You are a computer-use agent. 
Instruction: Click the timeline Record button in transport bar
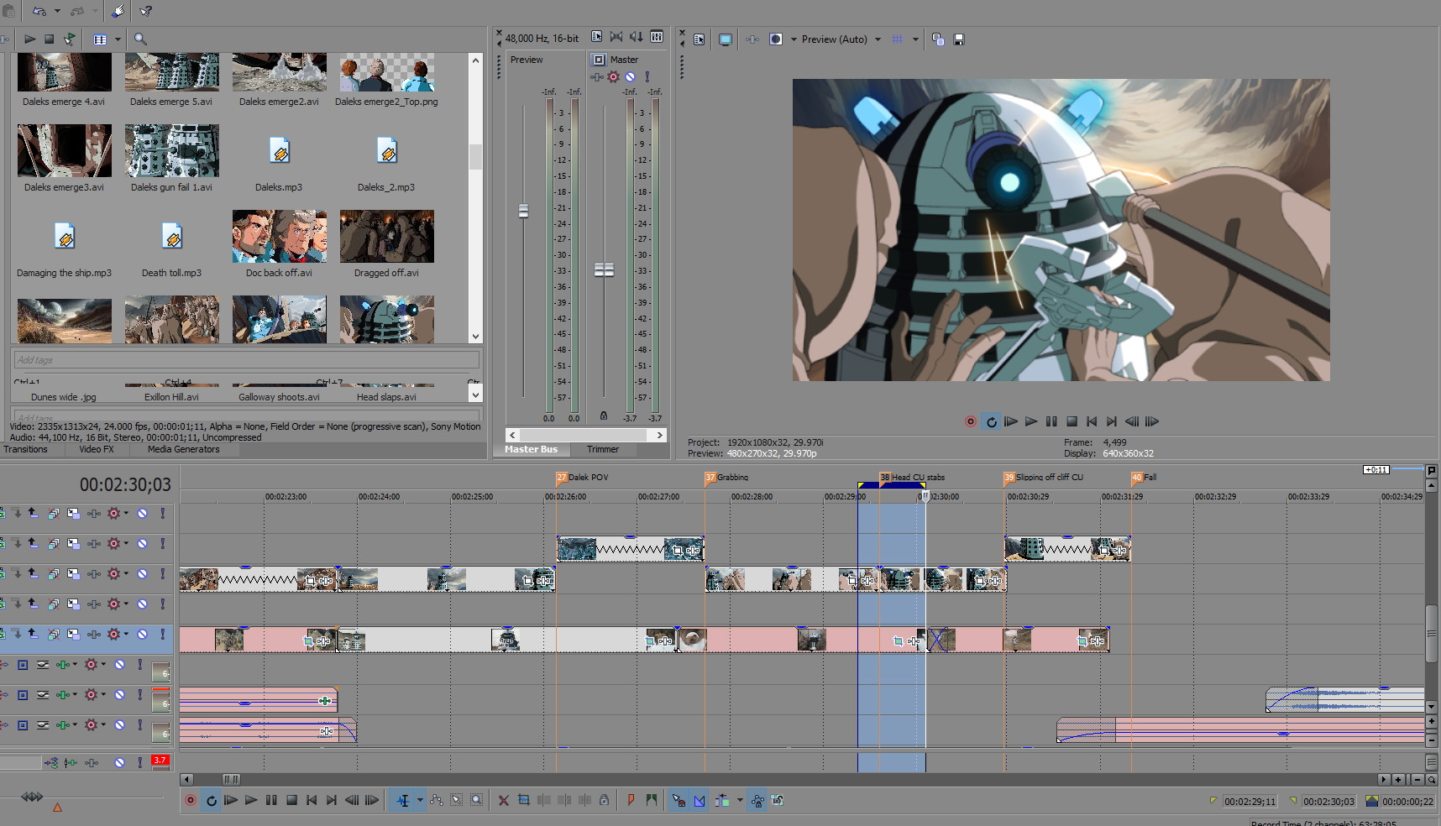[x=191, y=801]
